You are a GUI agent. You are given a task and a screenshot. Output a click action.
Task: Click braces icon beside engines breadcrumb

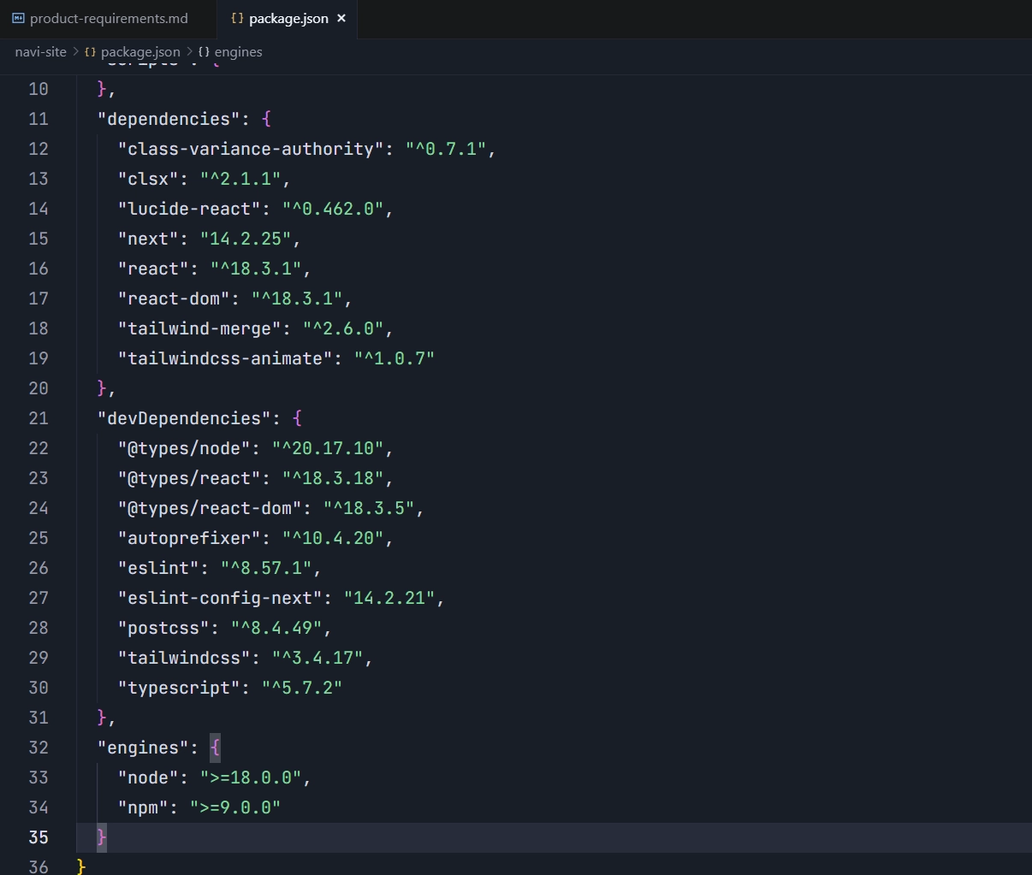(204, 52)
